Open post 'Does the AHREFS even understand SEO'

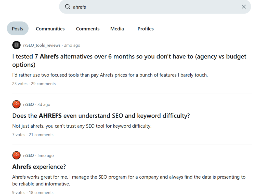click(x=101, y=116)
